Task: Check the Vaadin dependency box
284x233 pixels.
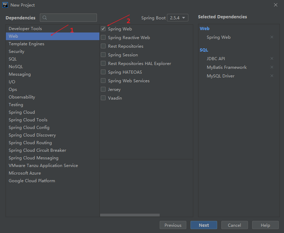Action: (103, 98)
